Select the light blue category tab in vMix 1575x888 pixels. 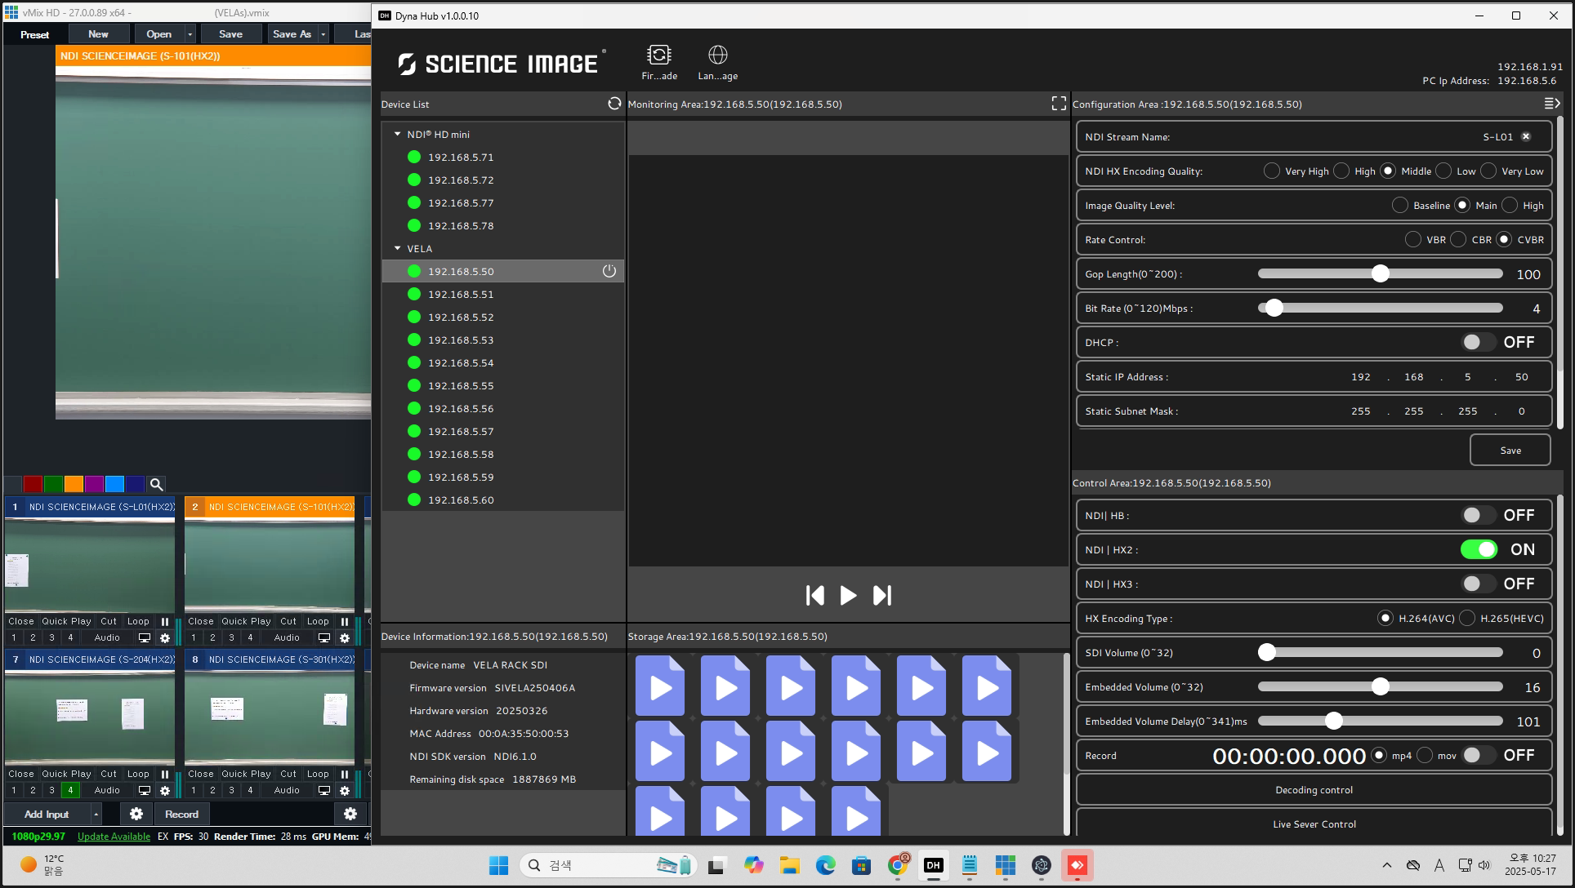tap(114, 484)
